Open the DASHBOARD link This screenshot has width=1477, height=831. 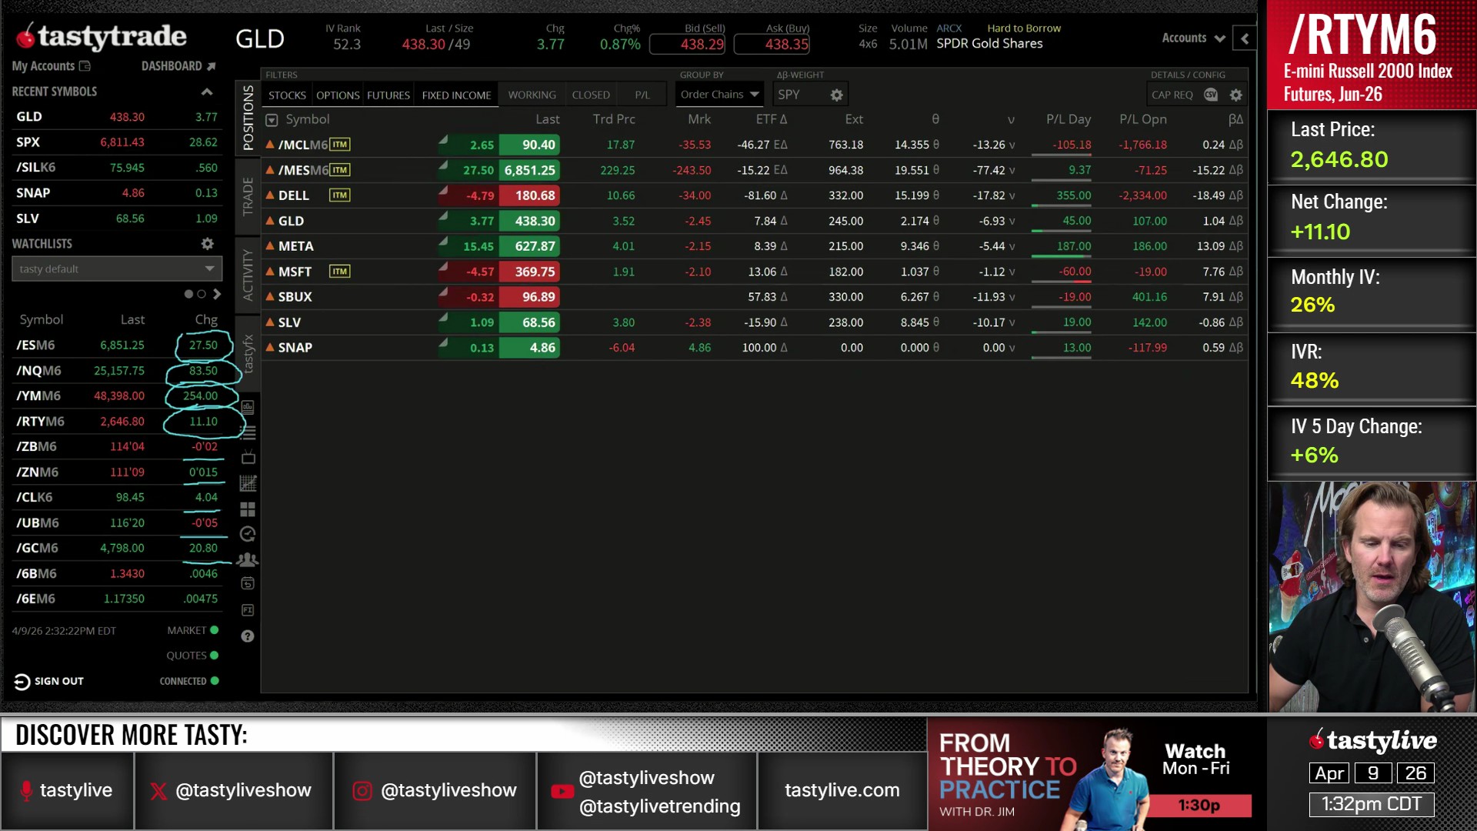[x=178, y=66]
